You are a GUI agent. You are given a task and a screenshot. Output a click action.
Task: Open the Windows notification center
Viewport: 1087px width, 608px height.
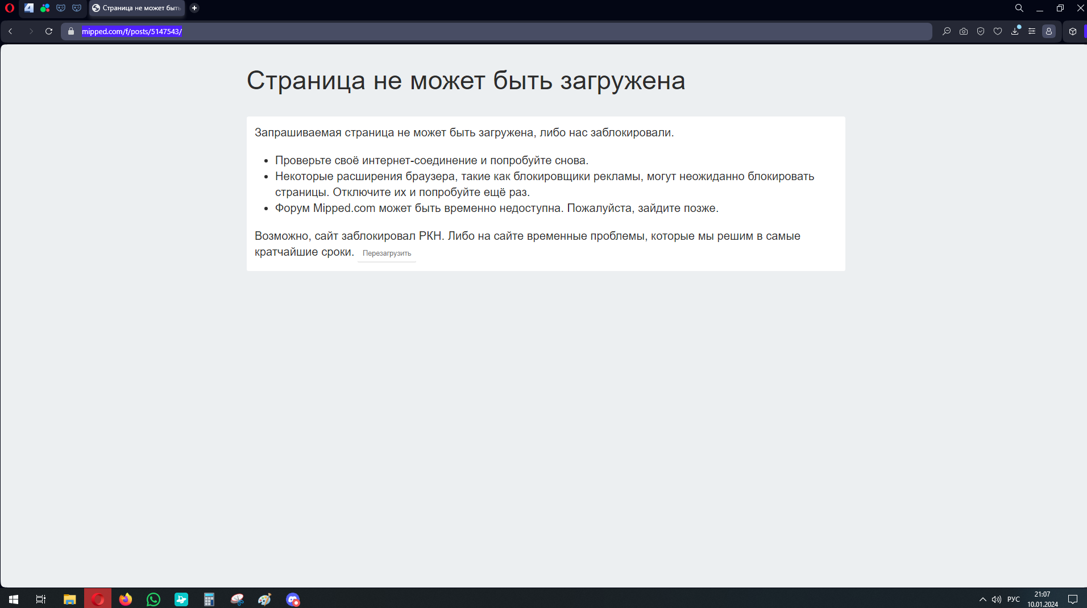(x=1073, y=599)
